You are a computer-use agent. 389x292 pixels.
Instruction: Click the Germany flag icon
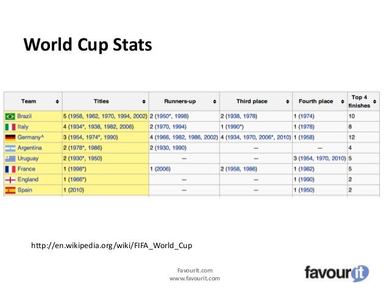click(10, 137)
